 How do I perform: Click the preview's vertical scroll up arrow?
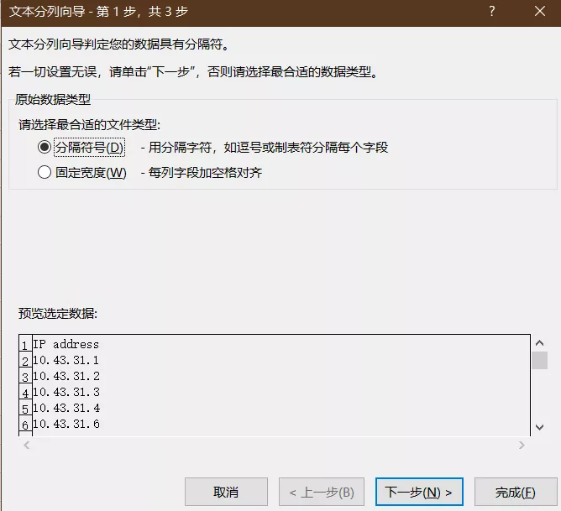pyautogui.click(x=539, y=342)
